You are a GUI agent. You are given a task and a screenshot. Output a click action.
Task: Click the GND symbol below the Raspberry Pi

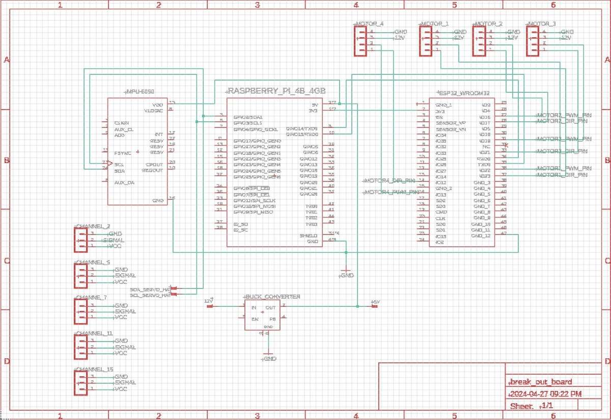click(x=346, y=273)
